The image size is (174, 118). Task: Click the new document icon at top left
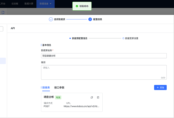click(3, 12)
